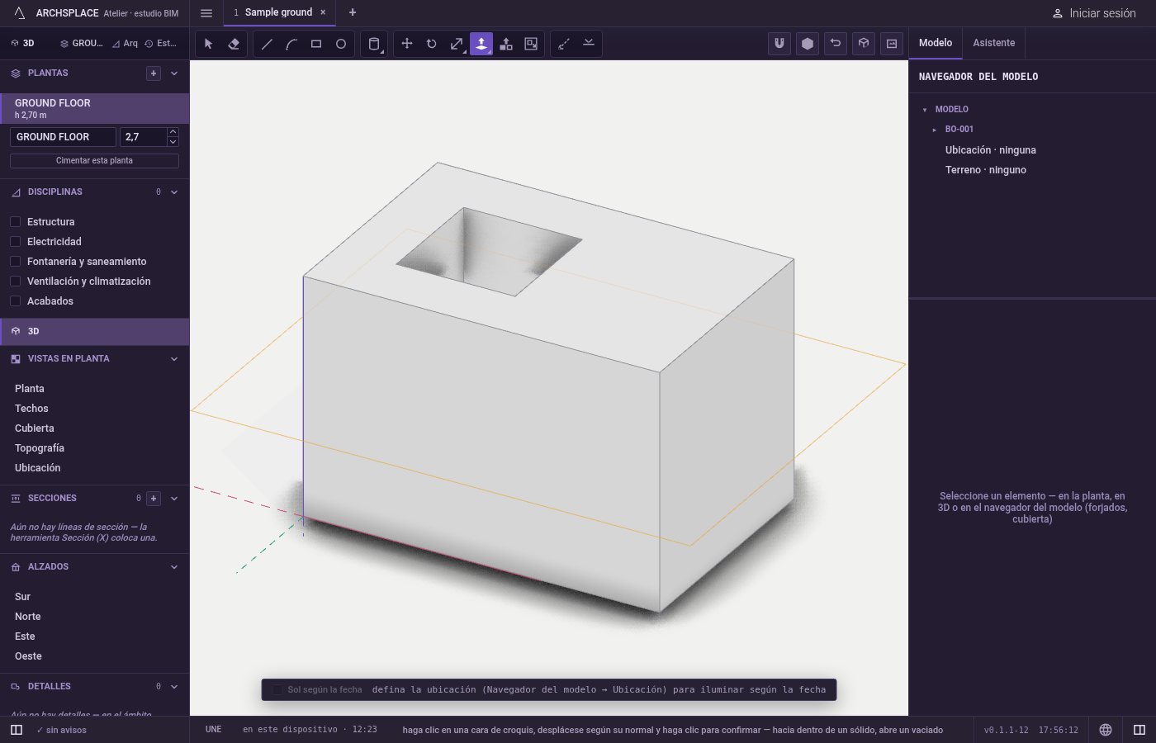Open a new tab with the plus button

coord(353,12)
